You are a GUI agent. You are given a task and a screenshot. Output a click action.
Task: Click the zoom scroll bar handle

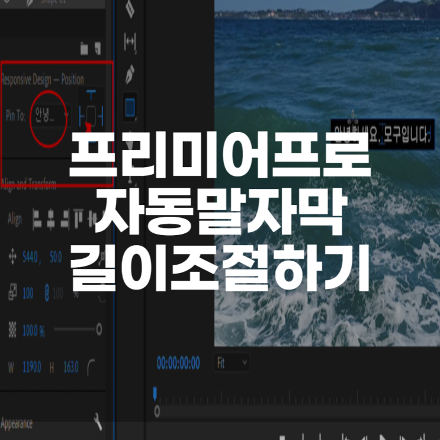157,412
